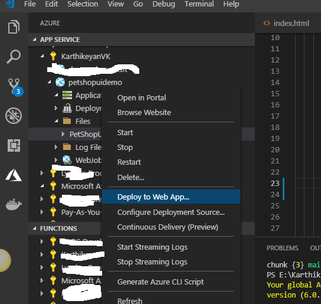Collapse the petshopuidemo node arrow
The height and width of the screenshot is (304, 321).
[50, 82]
